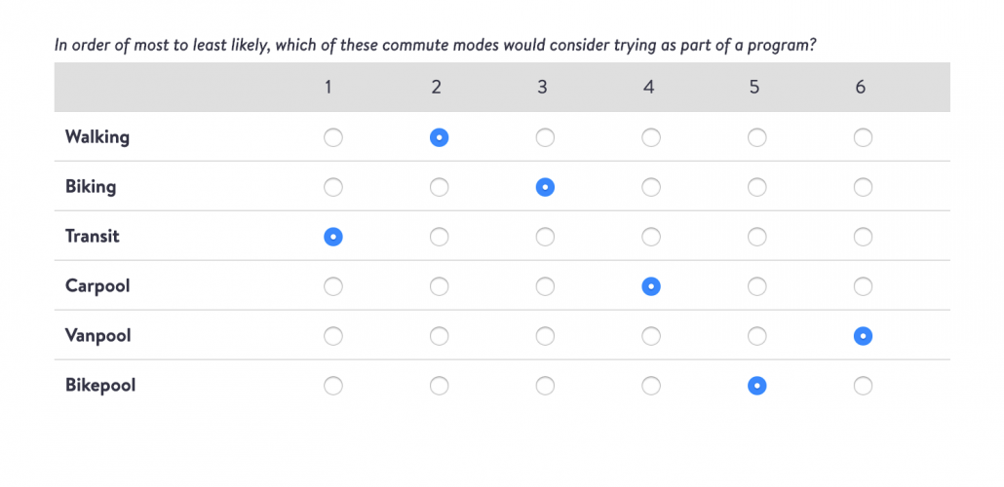Click the column 4 header
Image resolution: width=1004 pixels, height=487 pixels.
[648, 87]
